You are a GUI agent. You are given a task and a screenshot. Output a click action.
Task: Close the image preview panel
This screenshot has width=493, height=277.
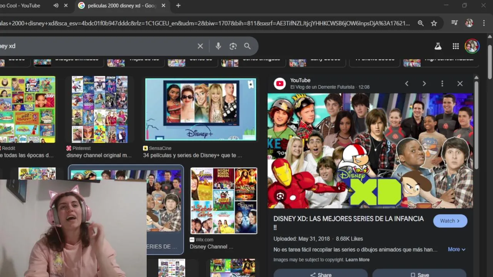(x=460, y=83)
